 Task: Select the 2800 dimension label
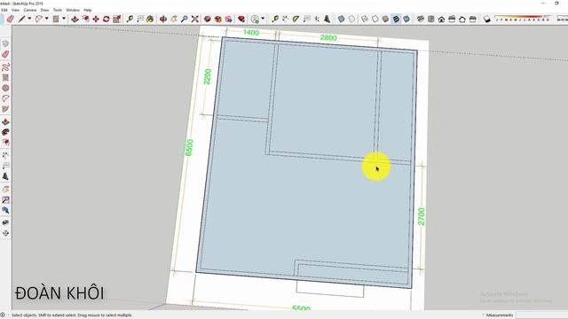click(x=328, y=37)
